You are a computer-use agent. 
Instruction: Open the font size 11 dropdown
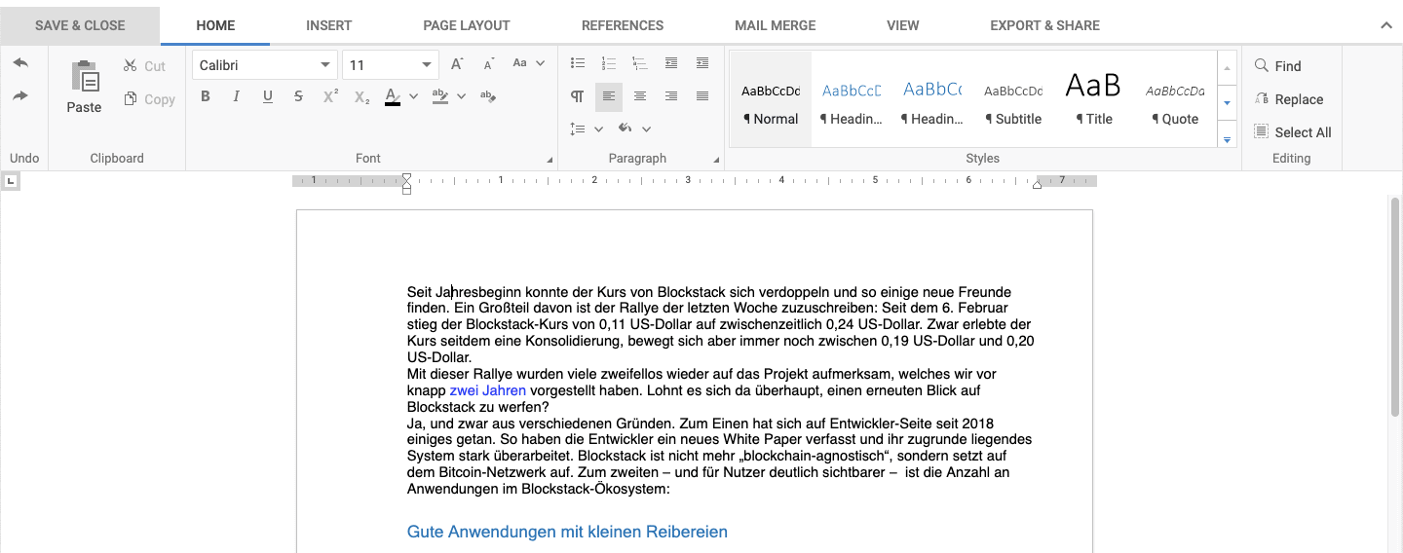[427, 65]
